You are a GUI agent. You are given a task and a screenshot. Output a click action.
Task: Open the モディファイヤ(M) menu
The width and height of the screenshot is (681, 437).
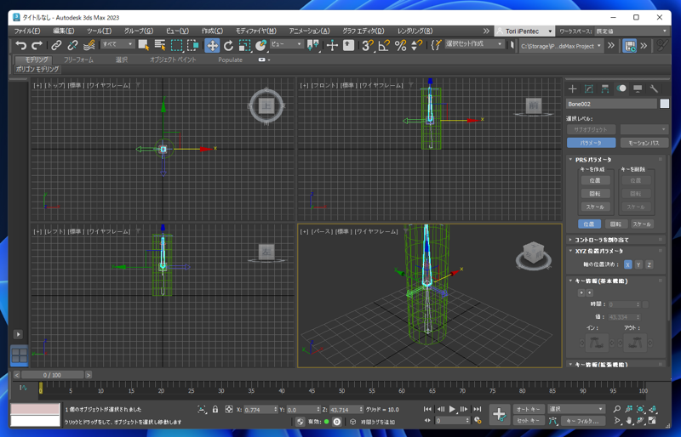coord(256,31)
